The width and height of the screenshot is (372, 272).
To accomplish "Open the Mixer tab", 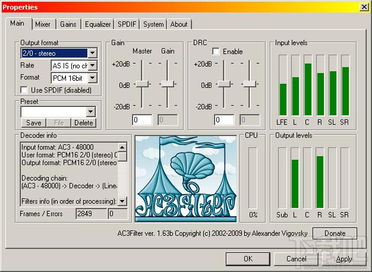I will point(43,24).
